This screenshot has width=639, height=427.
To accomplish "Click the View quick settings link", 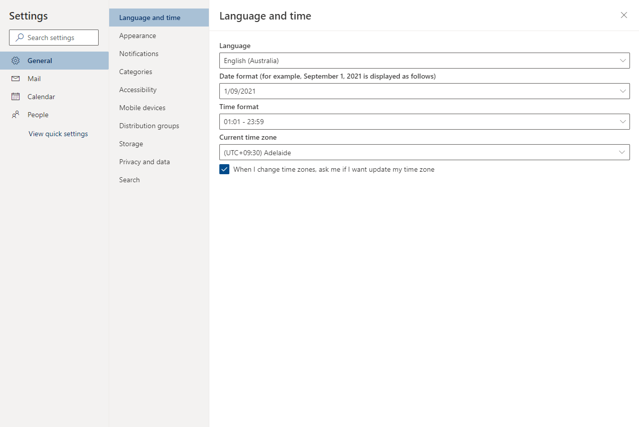I will 58,134.
